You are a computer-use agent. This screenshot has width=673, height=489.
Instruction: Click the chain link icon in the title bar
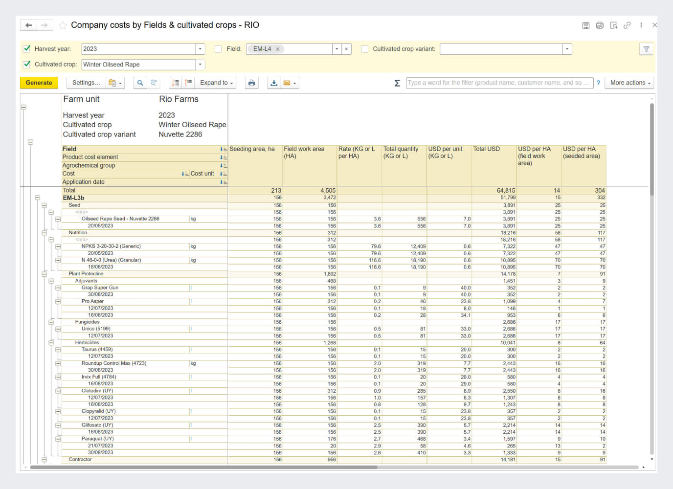pos(627,25)
